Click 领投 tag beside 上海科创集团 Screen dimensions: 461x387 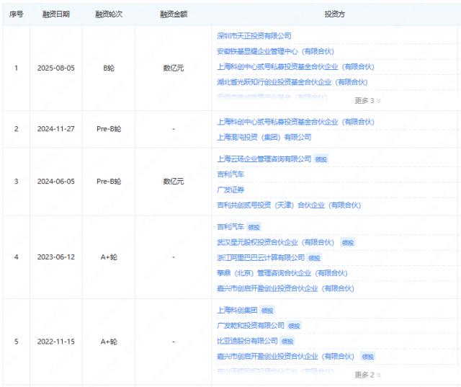267,311
